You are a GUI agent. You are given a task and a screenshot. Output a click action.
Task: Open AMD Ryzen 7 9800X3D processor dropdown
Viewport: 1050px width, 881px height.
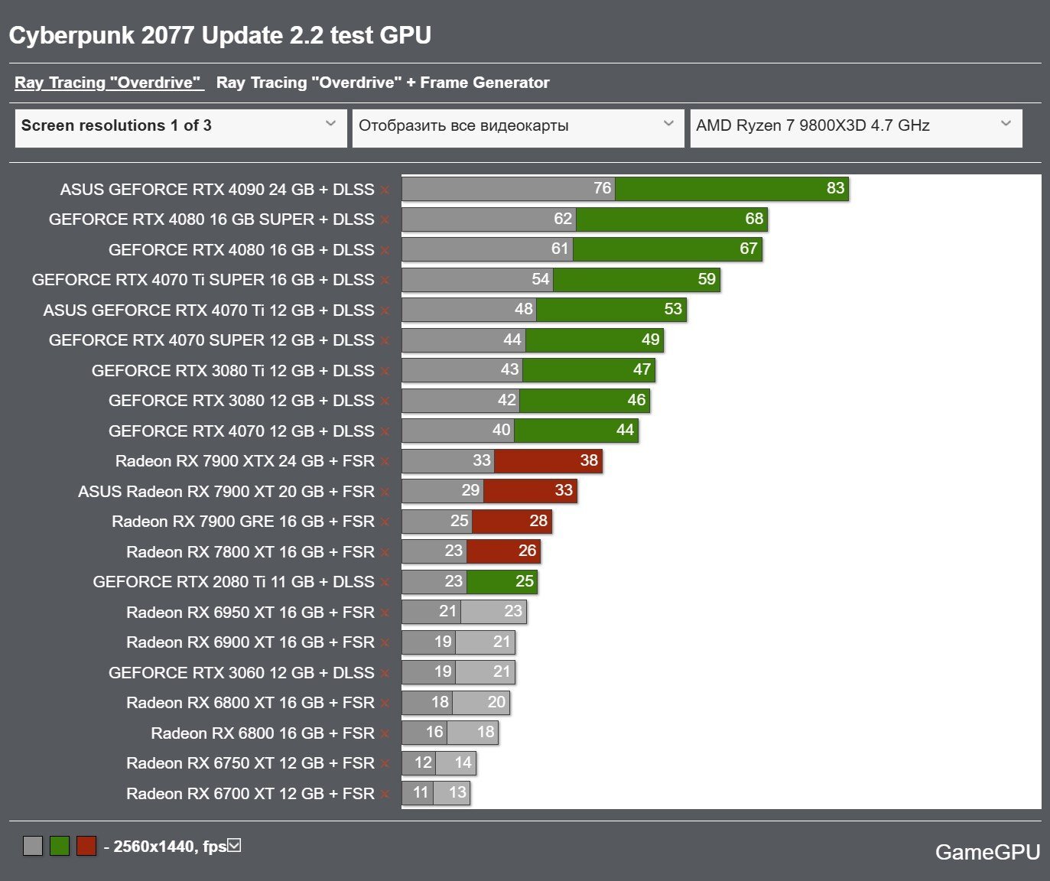tap(856, 128)
